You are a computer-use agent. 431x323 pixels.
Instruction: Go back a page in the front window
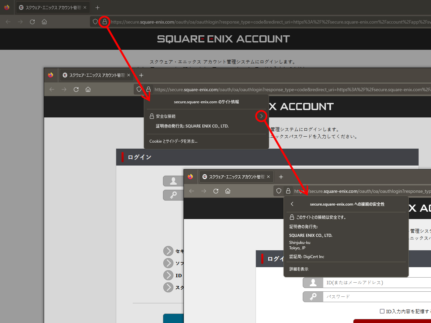point(192,191)
